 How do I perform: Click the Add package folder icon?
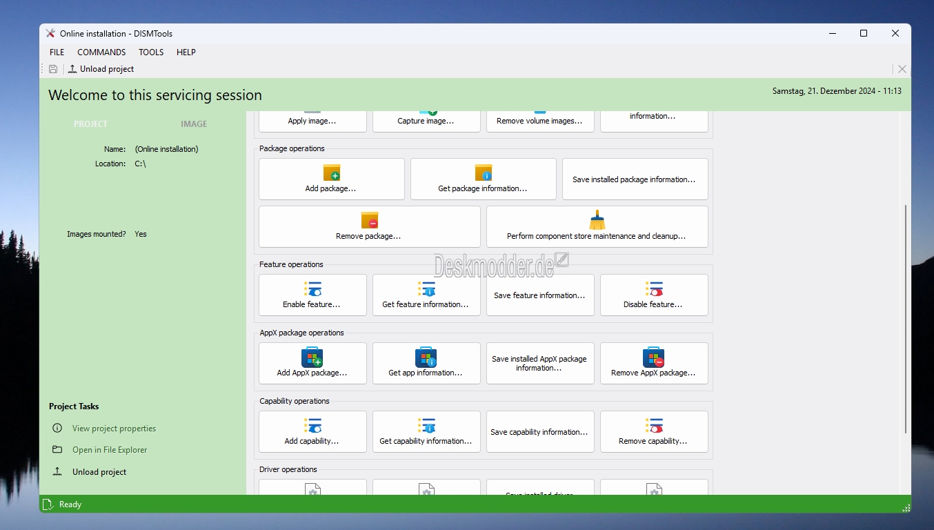332,173
